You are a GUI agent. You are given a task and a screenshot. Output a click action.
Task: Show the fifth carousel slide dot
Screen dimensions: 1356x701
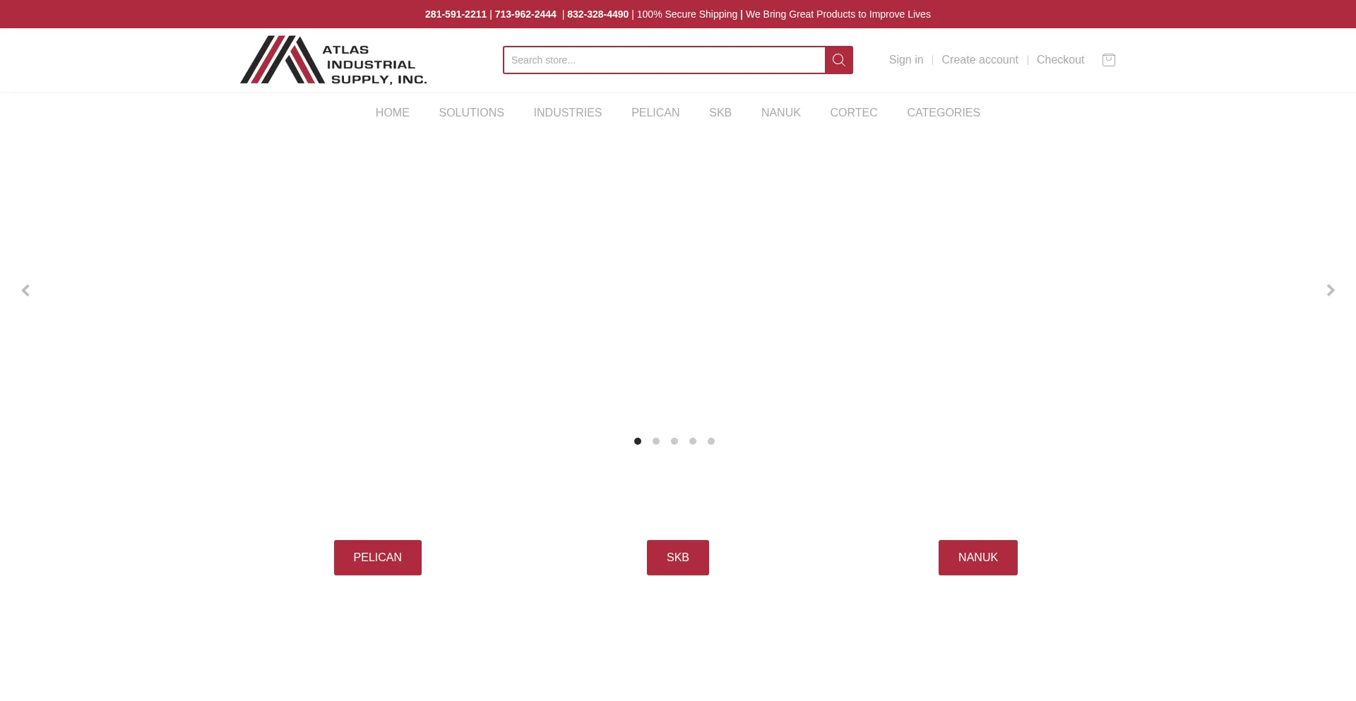[x=711, y=441]
